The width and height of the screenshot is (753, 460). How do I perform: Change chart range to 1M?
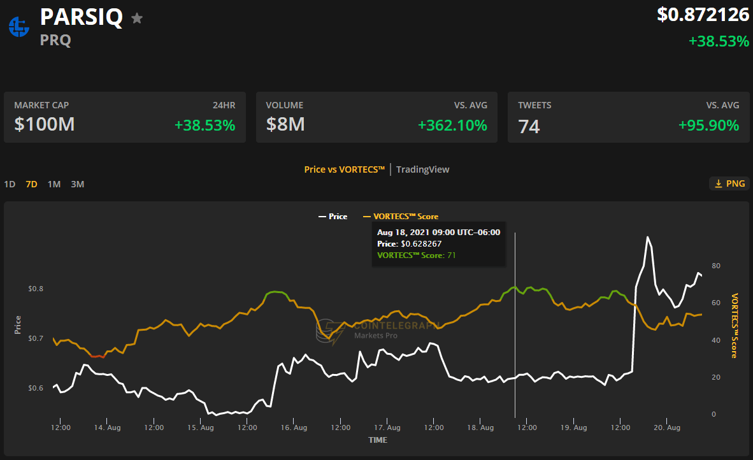click(54, 184)
